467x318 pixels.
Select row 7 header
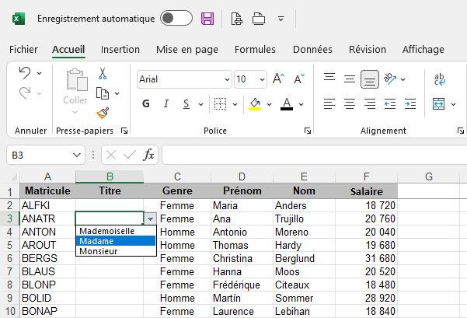click(x=10, y=271)
